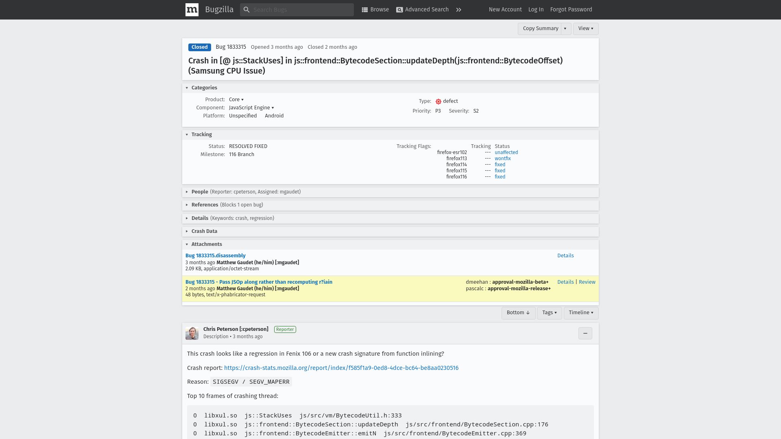The image size is (781, 439).
Task: Open the Timeline dropdown menu
Action: pos(581,313)
